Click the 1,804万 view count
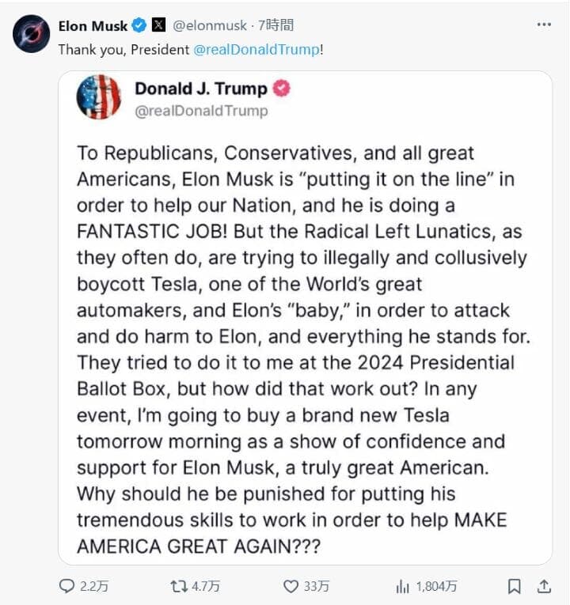Image resolution: width=570 pixels, height=605 pixels. tap(439, 586)
